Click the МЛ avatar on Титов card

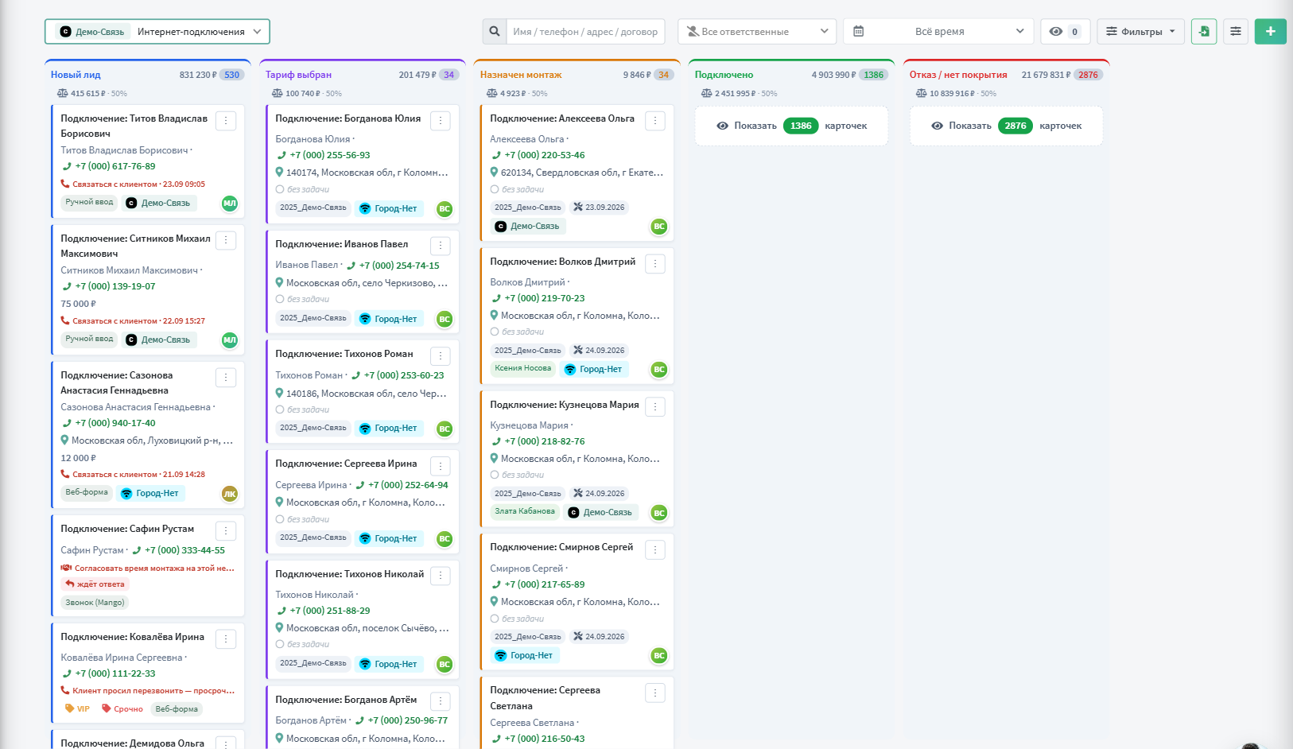230,204
